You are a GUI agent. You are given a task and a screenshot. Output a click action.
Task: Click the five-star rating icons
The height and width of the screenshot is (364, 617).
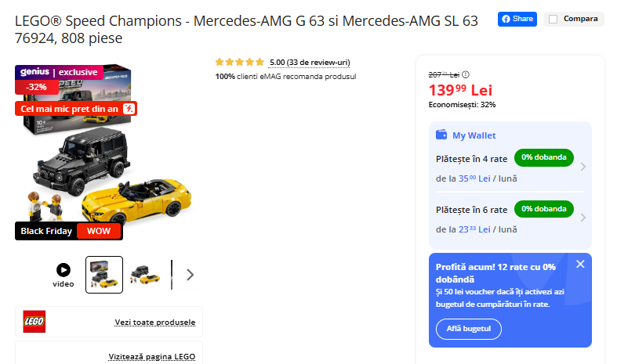coord(239,62)
